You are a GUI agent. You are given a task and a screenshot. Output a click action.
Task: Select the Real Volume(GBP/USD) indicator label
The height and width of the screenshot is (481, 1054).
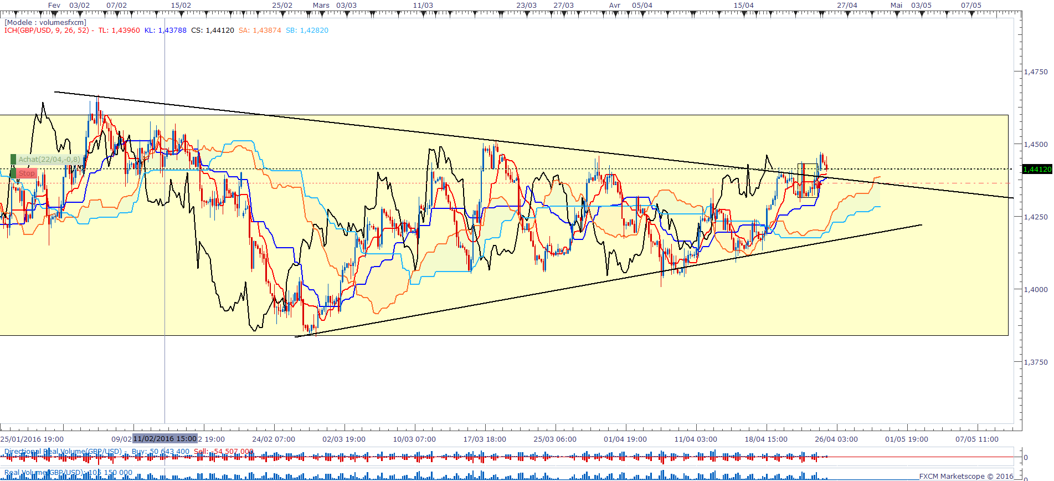[x=44, y=473]
